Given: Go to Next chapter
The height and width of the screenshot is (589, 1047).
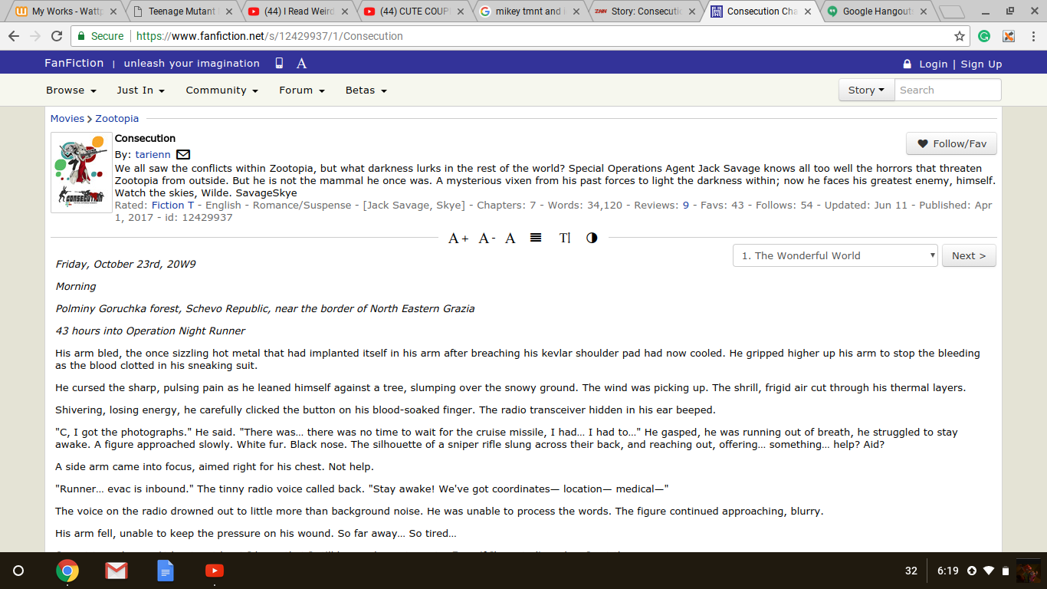Looking at the screenshot, I should pos(968,255).
